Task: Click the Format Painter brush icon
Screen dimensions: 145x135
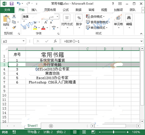Action: (x=14, y=28)
